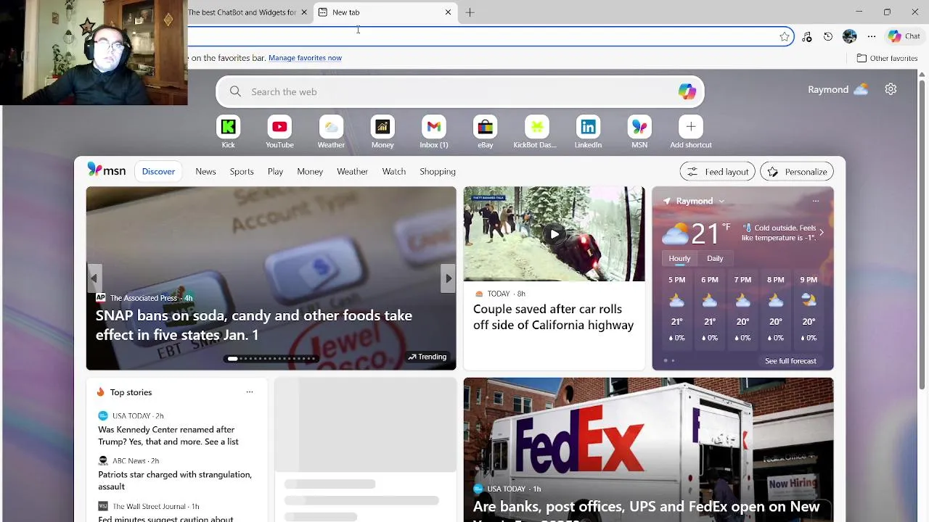This screenshot has width=929, height=522.
Task: Open the KickBot Dashboard shortcut
Action: point(537,128)
